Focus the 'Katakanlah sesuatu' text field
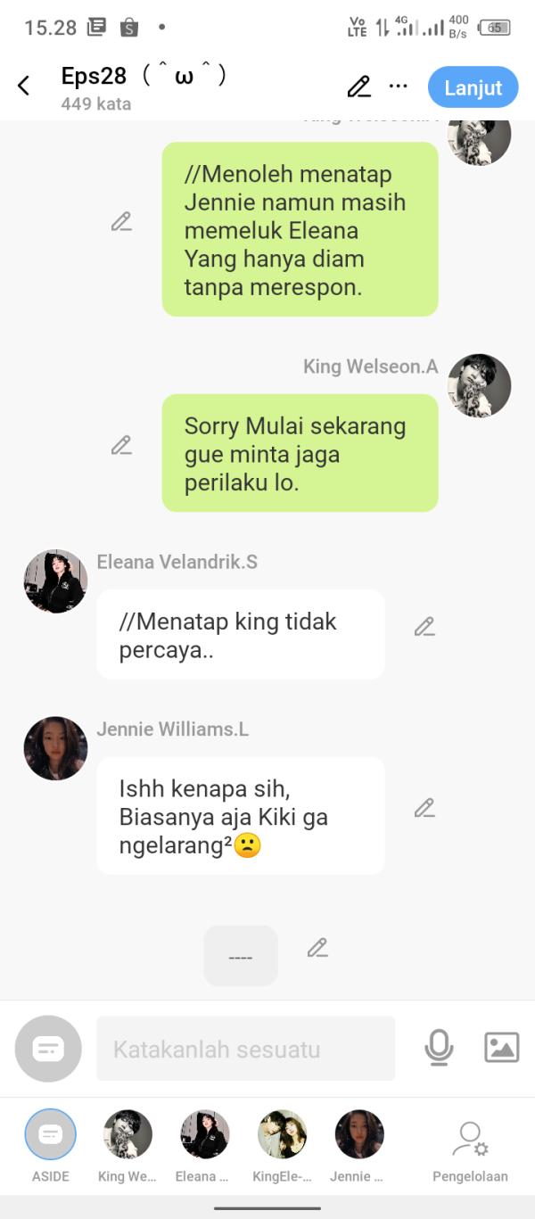Image resolution: width=535 pixels, height=1219 pixels. point(245,1049)
